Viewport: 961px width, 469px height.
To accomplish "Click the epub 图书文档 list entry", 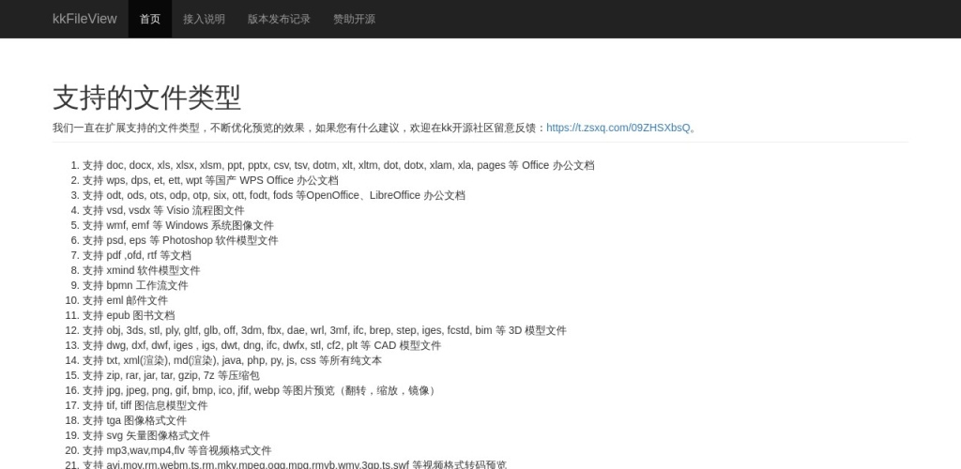I will coord(129,315).
